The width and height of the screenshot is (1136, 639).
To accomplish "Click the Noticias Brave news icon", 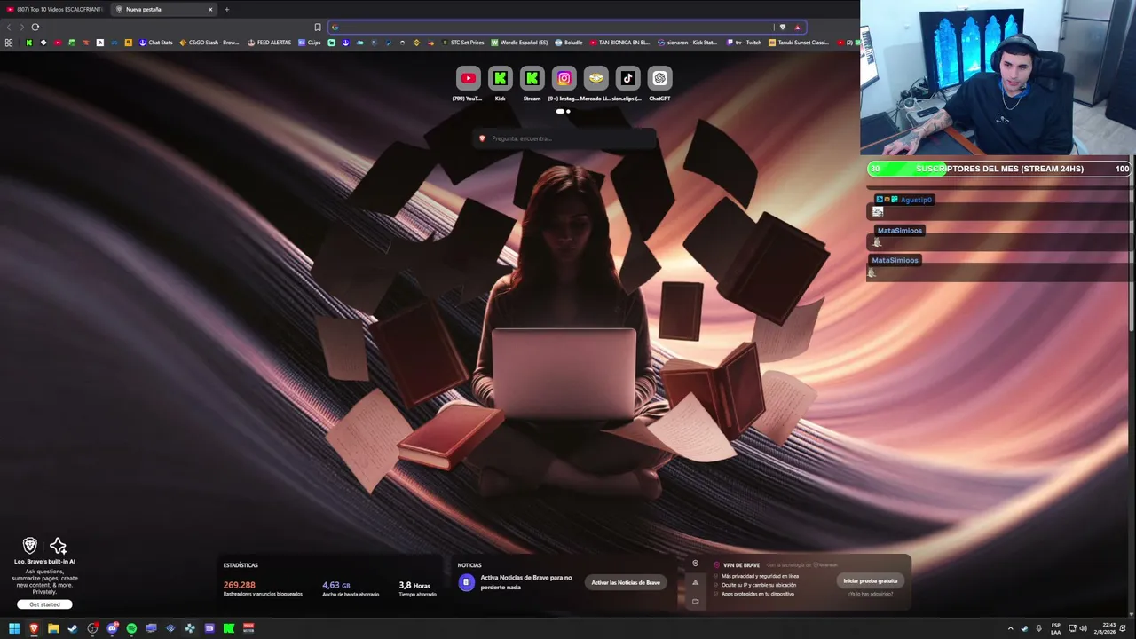I will click(466, 582).
